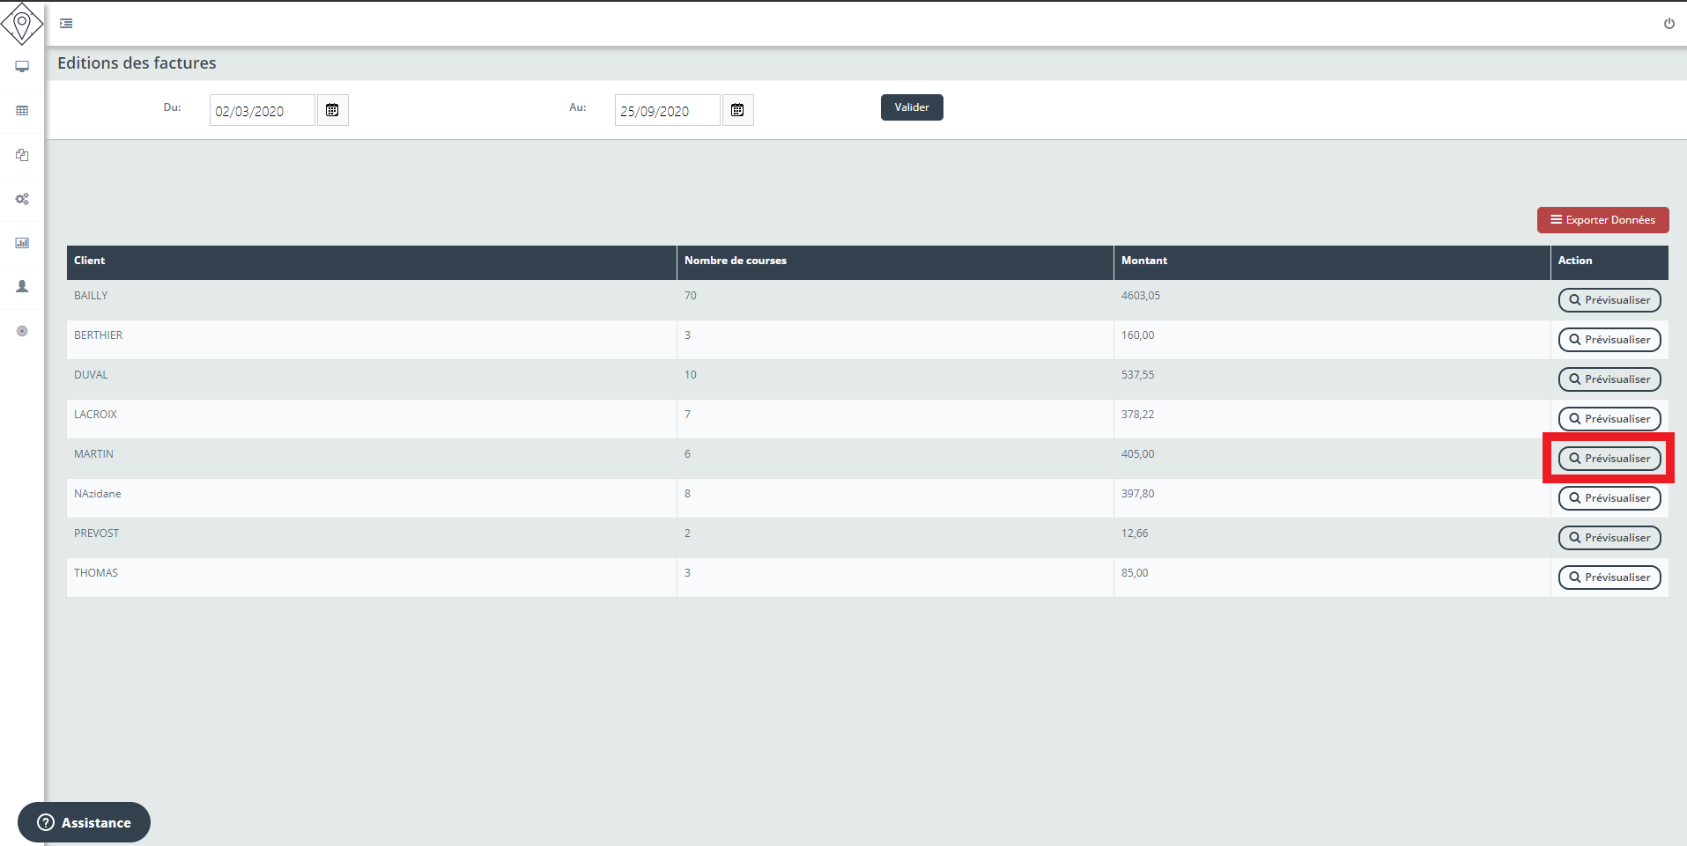Click the location pin logo
This screenshot has height=846, width=1687.
point(22,23)
